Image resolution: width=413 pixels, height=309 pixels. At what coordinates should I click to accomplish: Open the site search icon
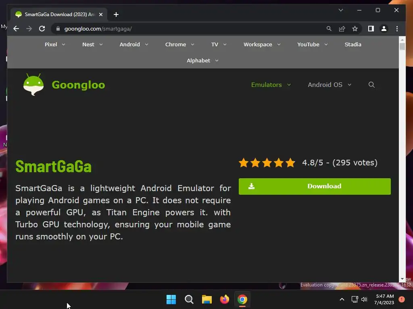point(371,84)
